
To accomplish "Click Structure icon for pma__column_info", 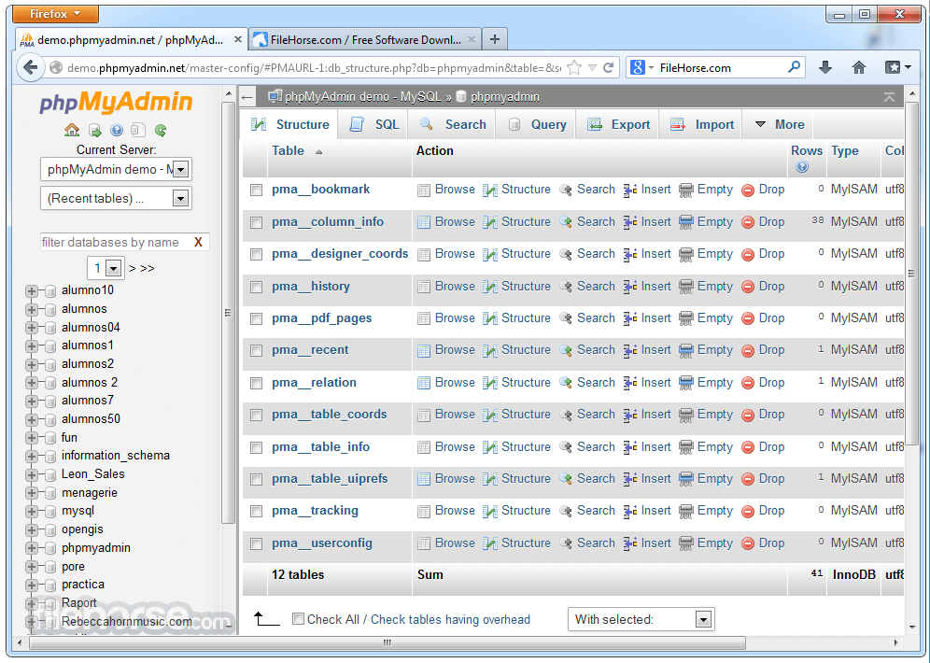I will (490, 222).
